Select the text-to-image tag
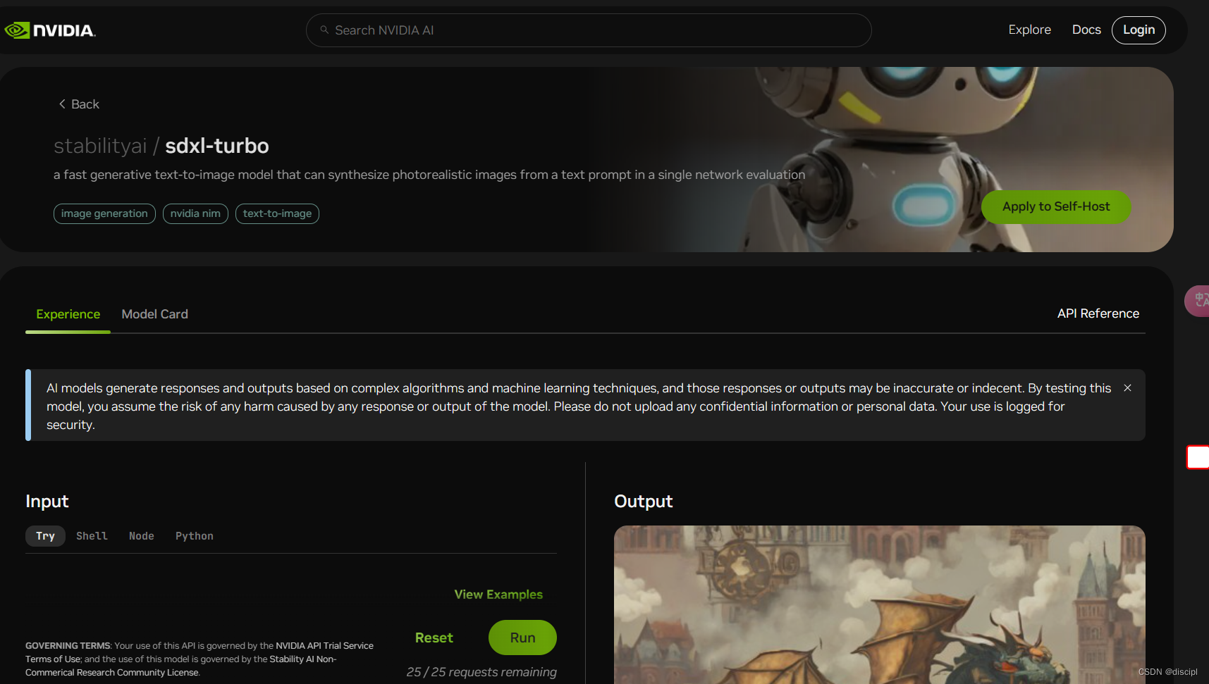Screen dimensions: 1209x684 (277, 213)
